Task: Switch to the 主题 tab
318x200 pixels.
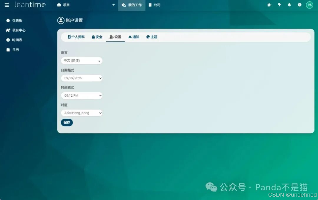Action: (x=152, y=37)
